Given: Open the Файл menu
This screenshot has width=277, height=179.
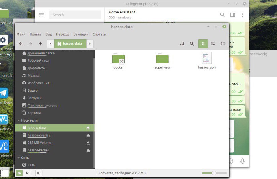Looking at the screenshot, I should [x=21, y=34].
